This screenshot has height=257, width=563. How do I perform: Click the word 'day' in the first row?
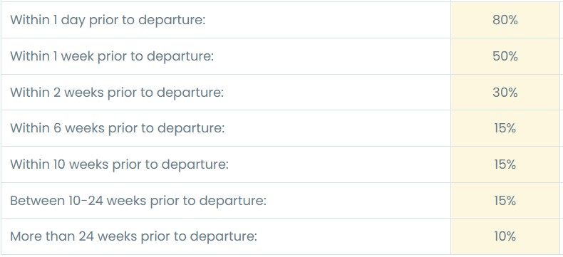coord(73,21)
